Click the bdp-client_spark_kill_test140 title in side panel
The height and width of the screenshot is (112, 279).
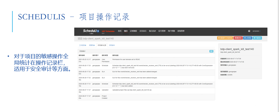click(x=237, y=49)
